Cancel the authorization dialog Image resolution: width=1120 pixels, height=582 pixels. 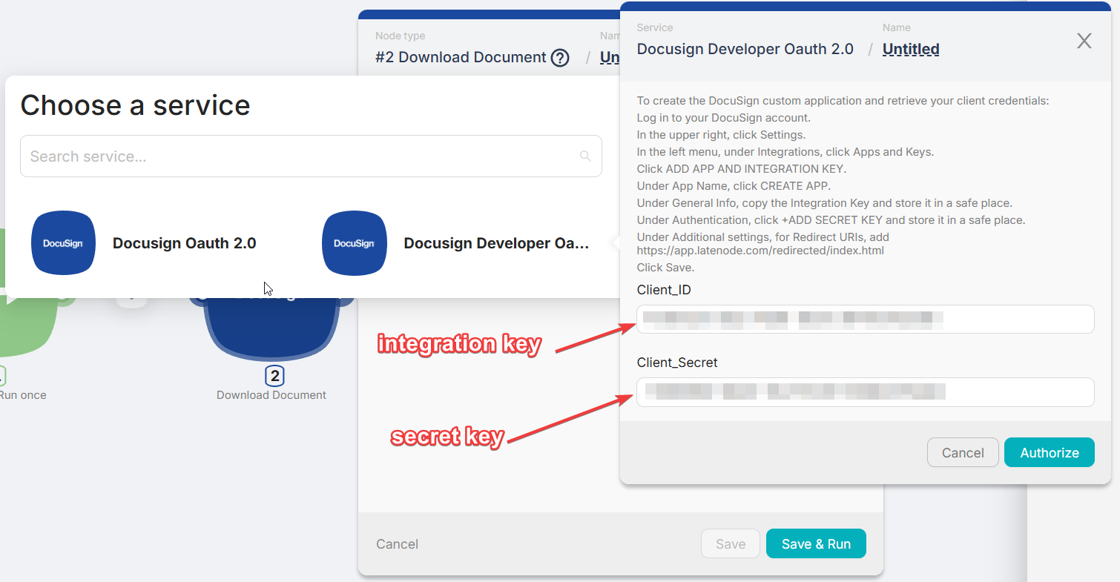(963, 452)
